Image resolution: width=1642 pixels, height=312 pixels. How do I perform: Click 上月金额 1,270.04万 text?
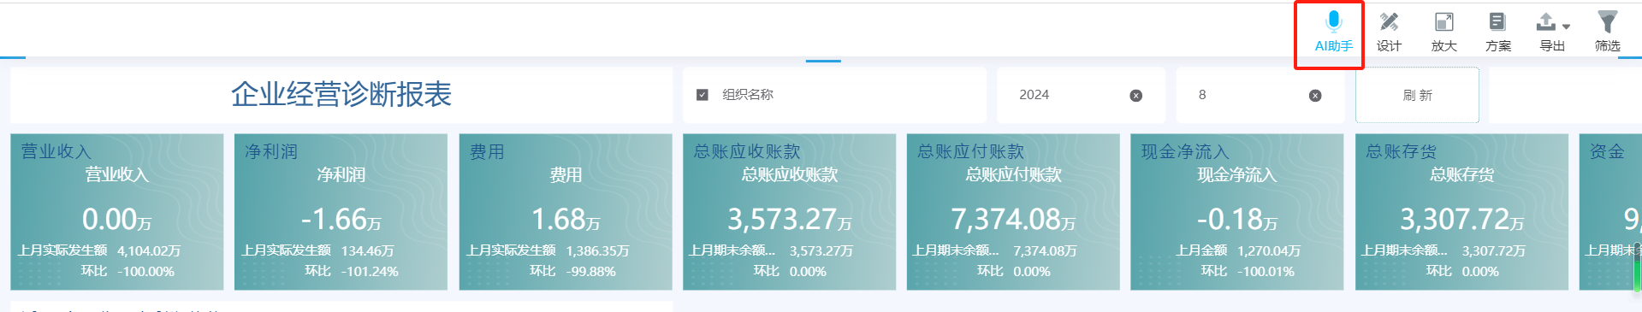pyautogui.click(x=1237, y=250)
